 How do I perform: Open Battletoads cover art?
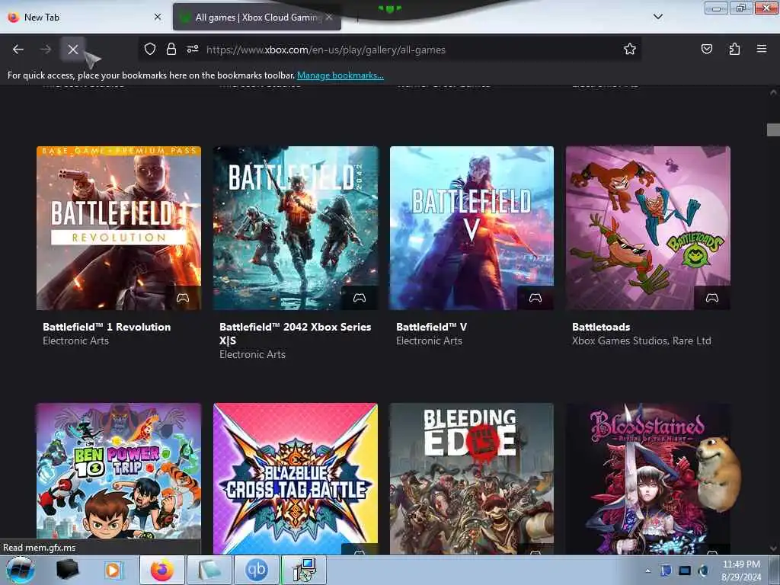tap(648, 228)
